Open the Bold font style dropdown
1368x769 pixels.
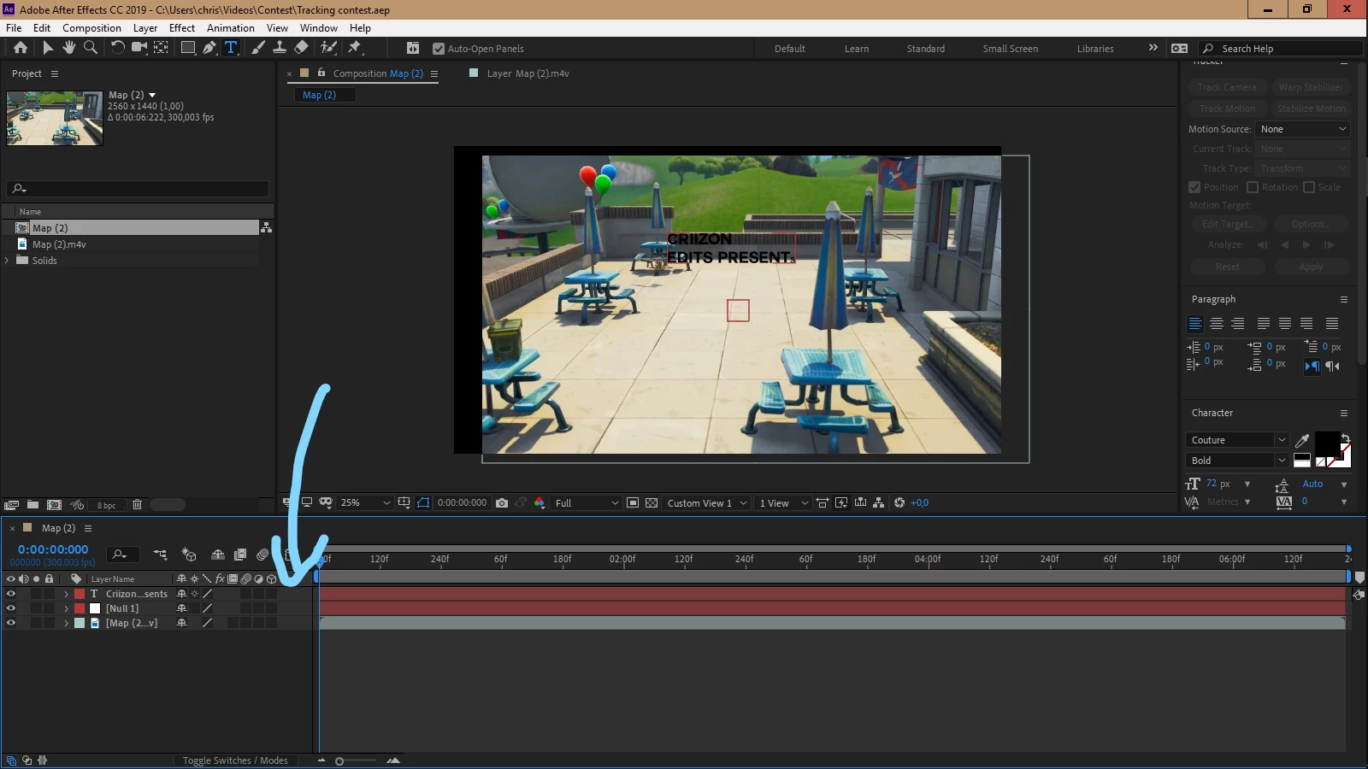[1237, 461]
